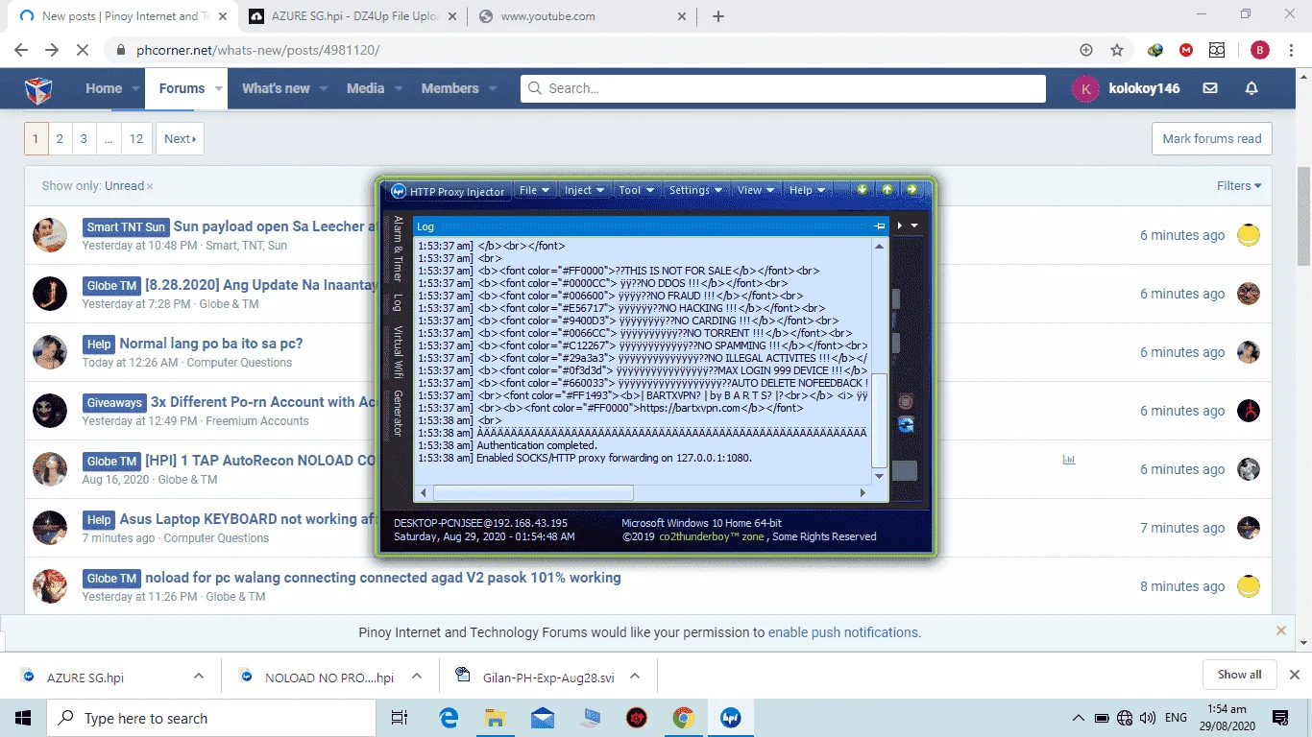Image resolution: width=1312 pixels, height=737 pixels.
Task: Open the Tool menu in HTTP Proxy Injector
Action: point(636,190)
